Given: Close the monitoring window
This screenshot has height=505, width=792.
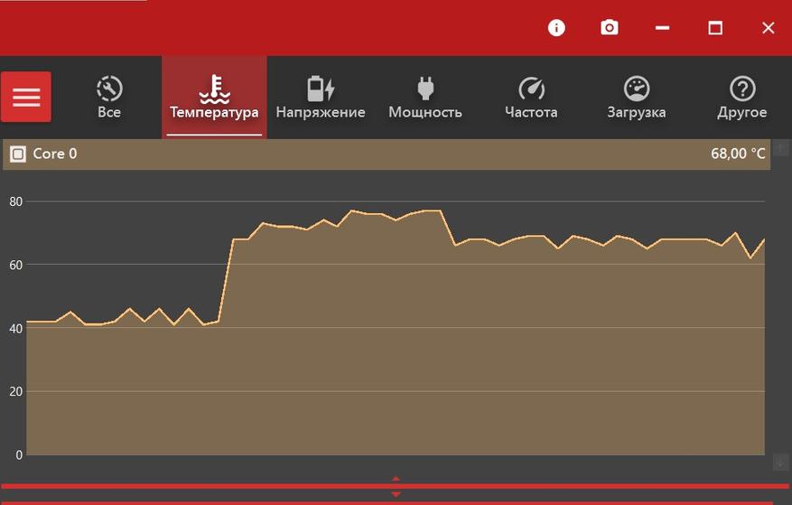Looking at the screenshot, I should point(769,28).
